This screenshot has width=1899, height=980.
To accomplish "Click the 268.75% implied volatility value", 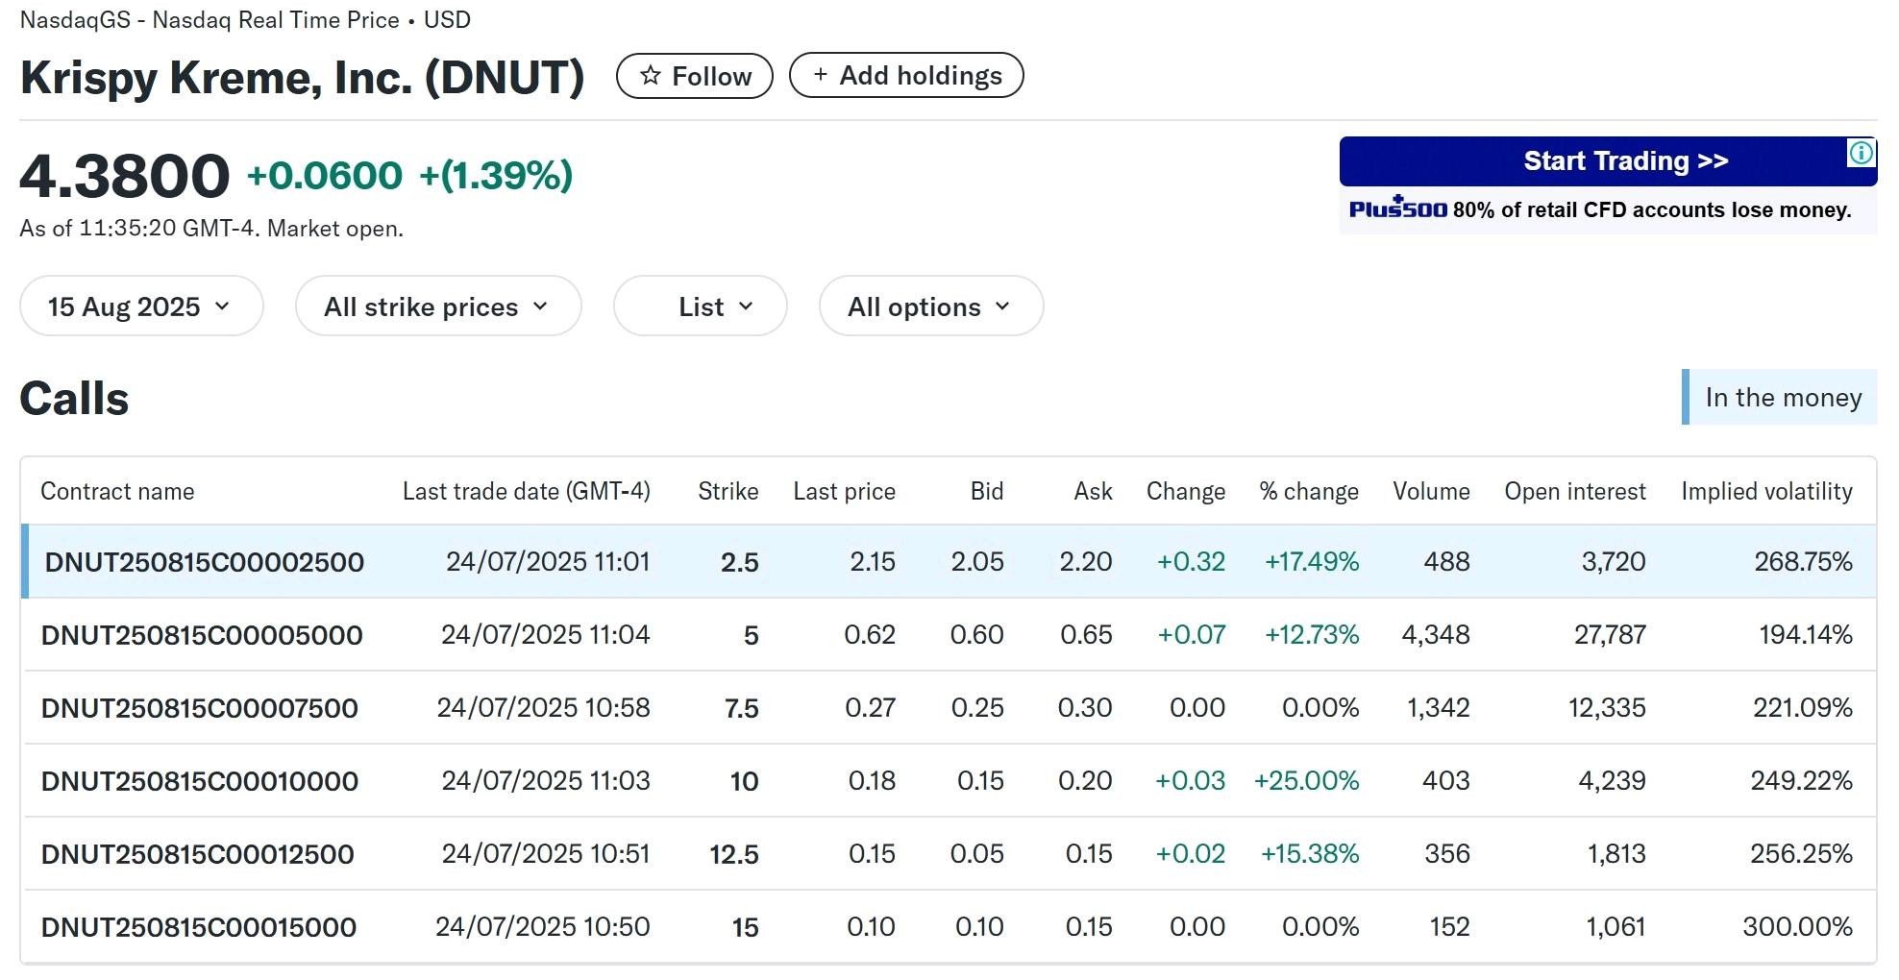I will [1804, 562].
